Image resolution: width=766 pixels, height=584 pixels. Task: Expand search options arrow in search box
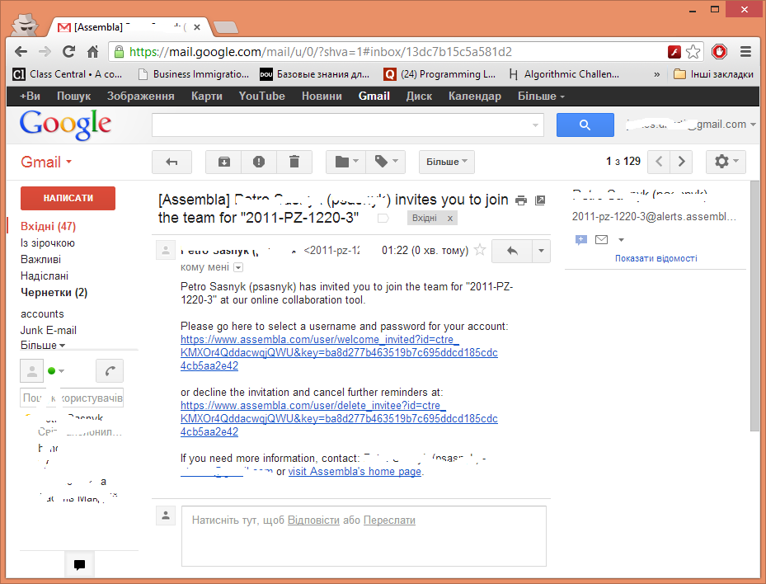tap(535, 125)
